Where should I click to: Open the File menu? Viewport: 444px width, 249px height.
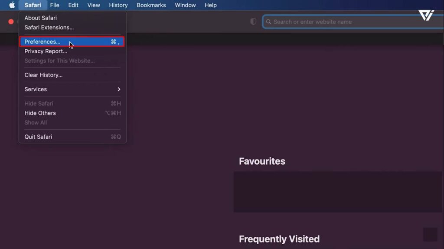[55, 5]
